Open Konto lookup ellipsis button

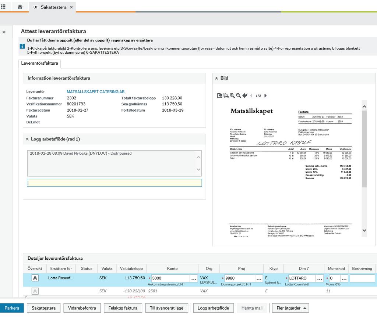tap(194, 278)
